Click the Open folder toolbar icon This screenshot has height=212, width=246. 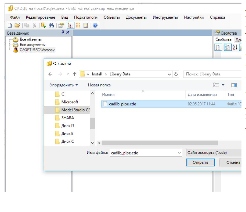17,25
